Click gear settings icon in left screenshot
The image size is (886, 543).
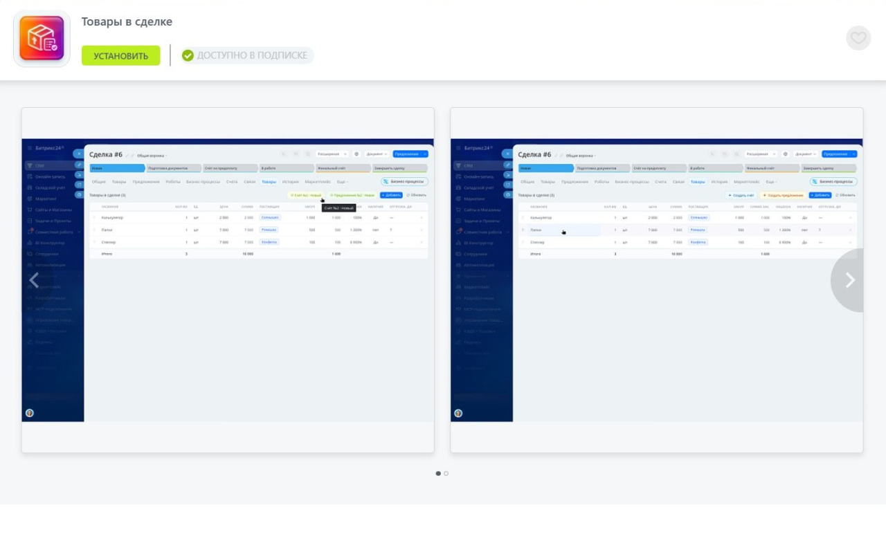click(x=356, y=154)
